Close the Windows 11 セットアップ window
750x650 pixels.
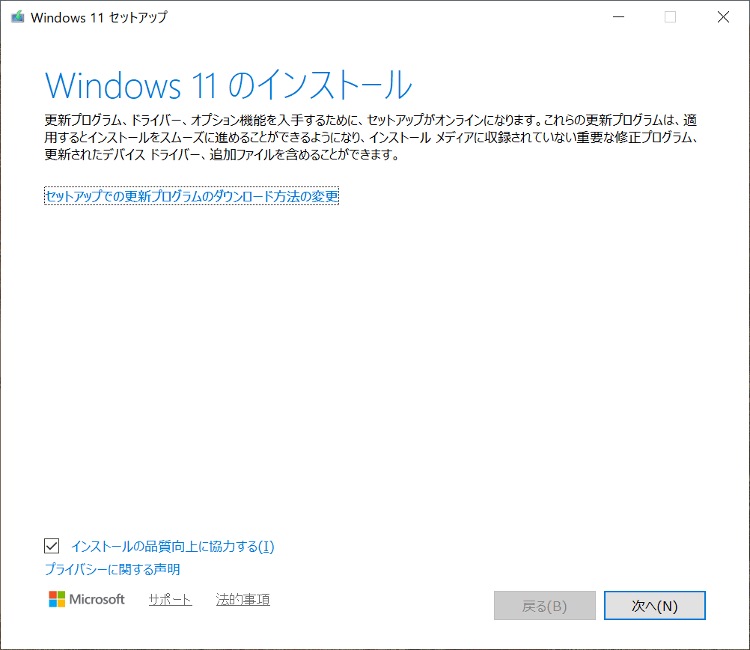722,17
